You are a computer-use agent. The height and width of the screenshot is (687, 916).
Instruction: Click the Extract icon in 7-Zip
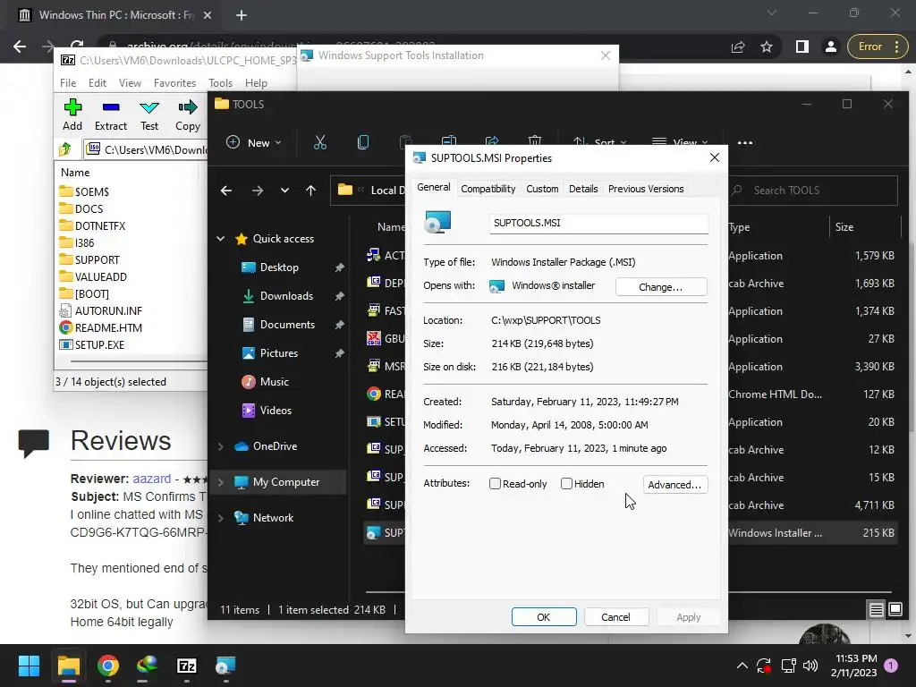coord(110,107)
